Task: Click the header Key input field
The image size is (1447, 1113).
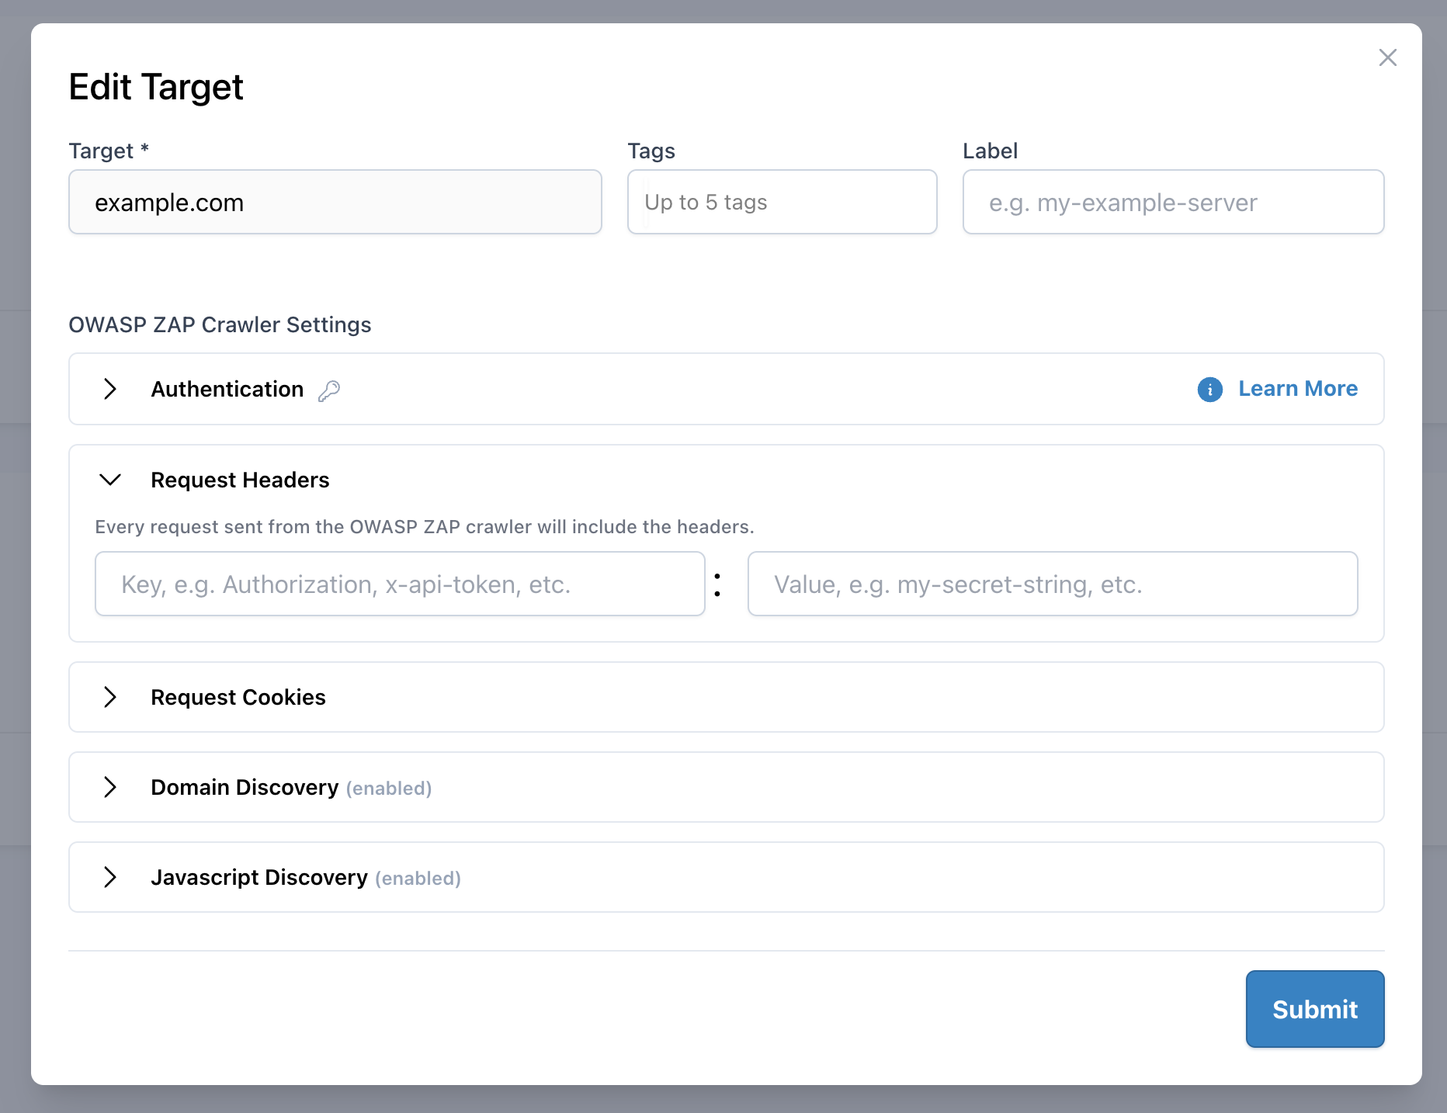Action: [399, 584]
